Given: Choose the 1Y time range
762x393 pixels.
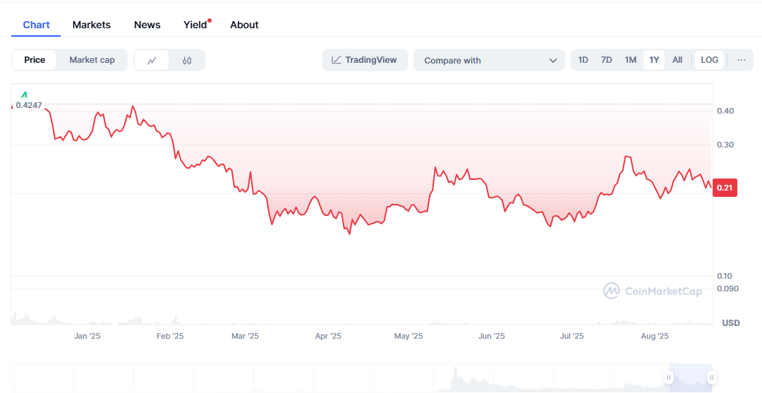Looking at the screenshot, I should [654, 60].
